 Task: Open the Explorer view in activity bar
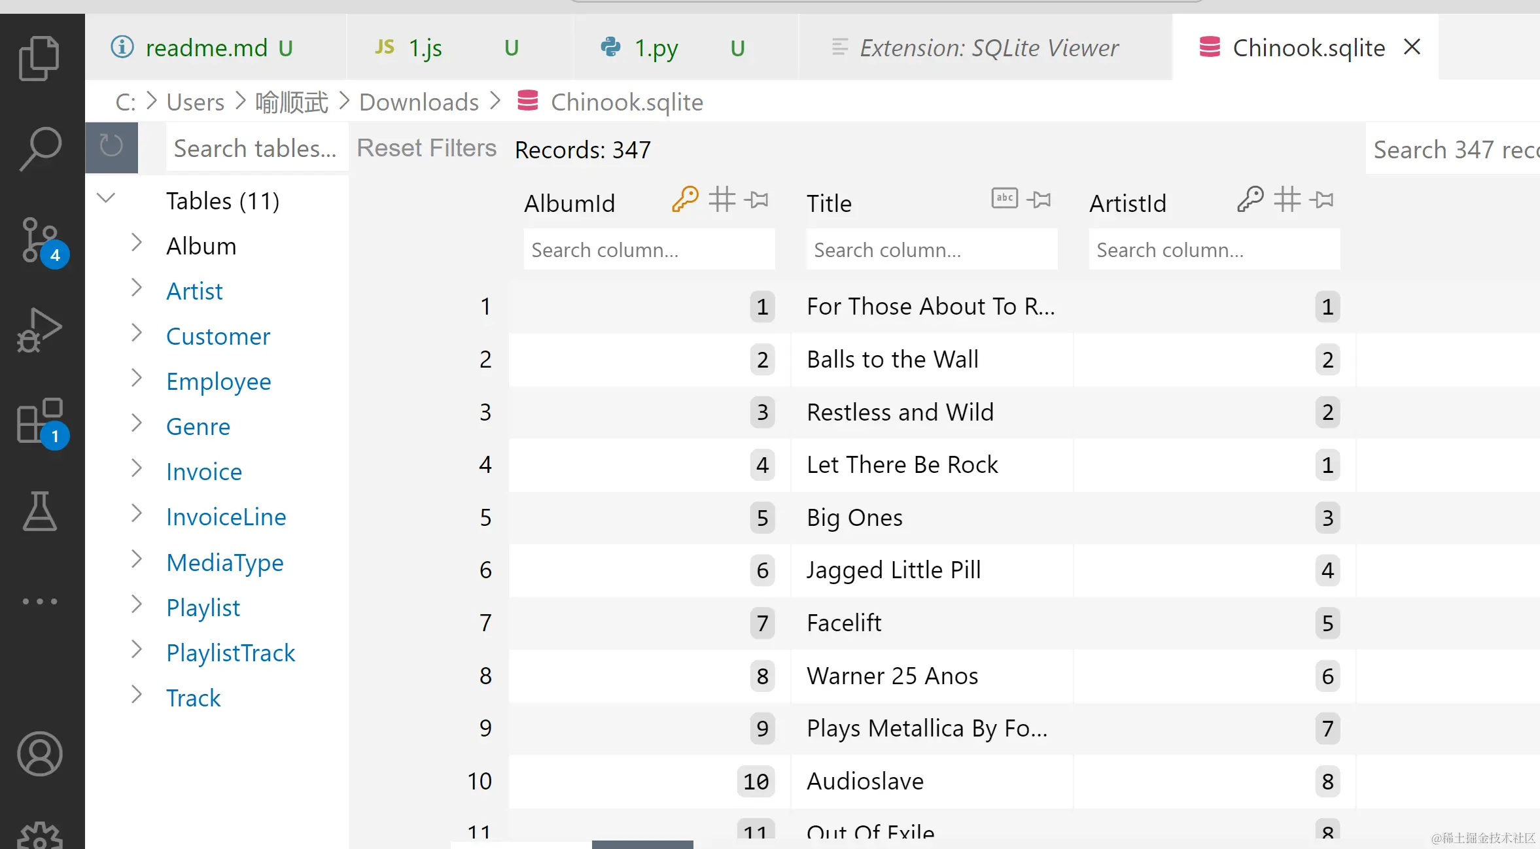[x=39, y=58]
